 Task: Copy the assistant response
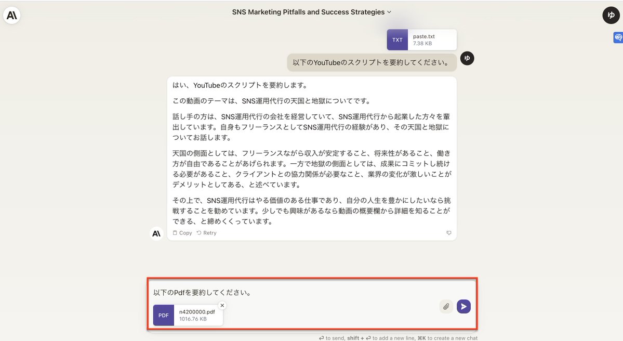(182, 233)
